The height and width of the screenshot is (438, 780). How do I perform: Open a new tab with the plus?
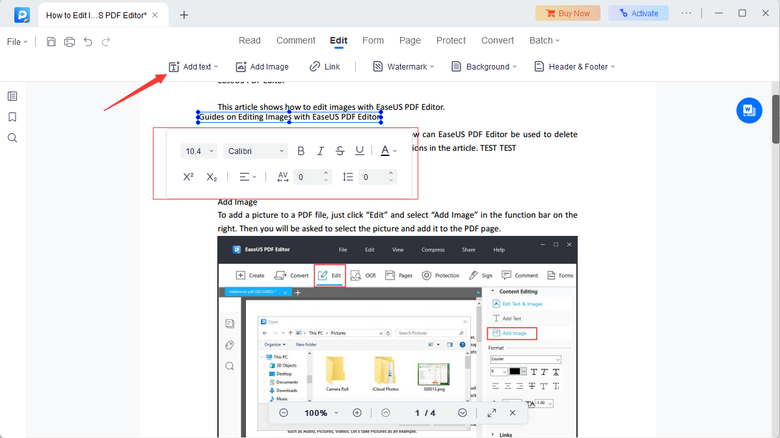pos(184,15)
